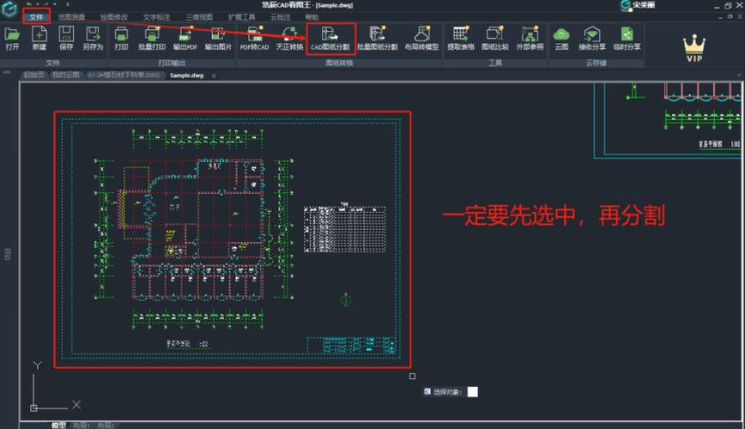The image size is (745, 429).
Task: Click the floor plan drawing in canvas
Action: point(195,228)
